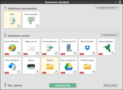Choose the Stampa printer output

point(31,66)
